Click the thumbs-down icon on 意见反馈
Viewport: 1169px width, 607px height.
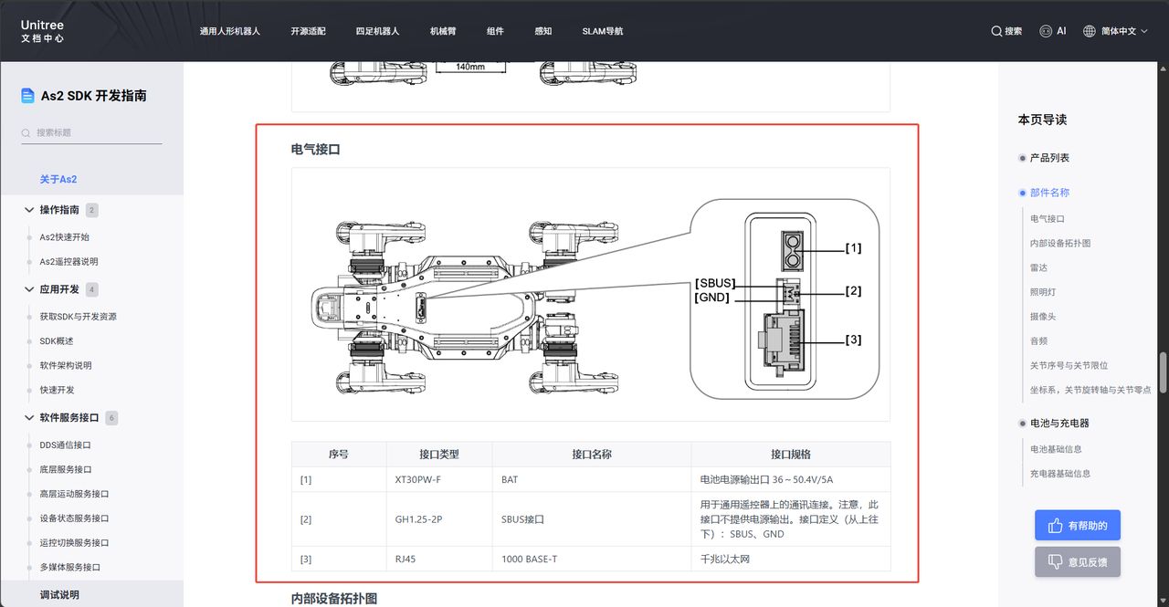pyautogui.click(x=1055, y=562)
